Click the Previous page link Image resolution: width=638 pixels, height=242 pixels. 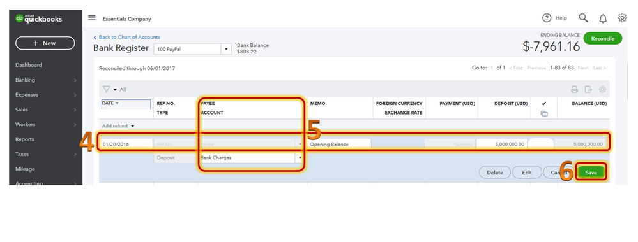tap(536, 68)
